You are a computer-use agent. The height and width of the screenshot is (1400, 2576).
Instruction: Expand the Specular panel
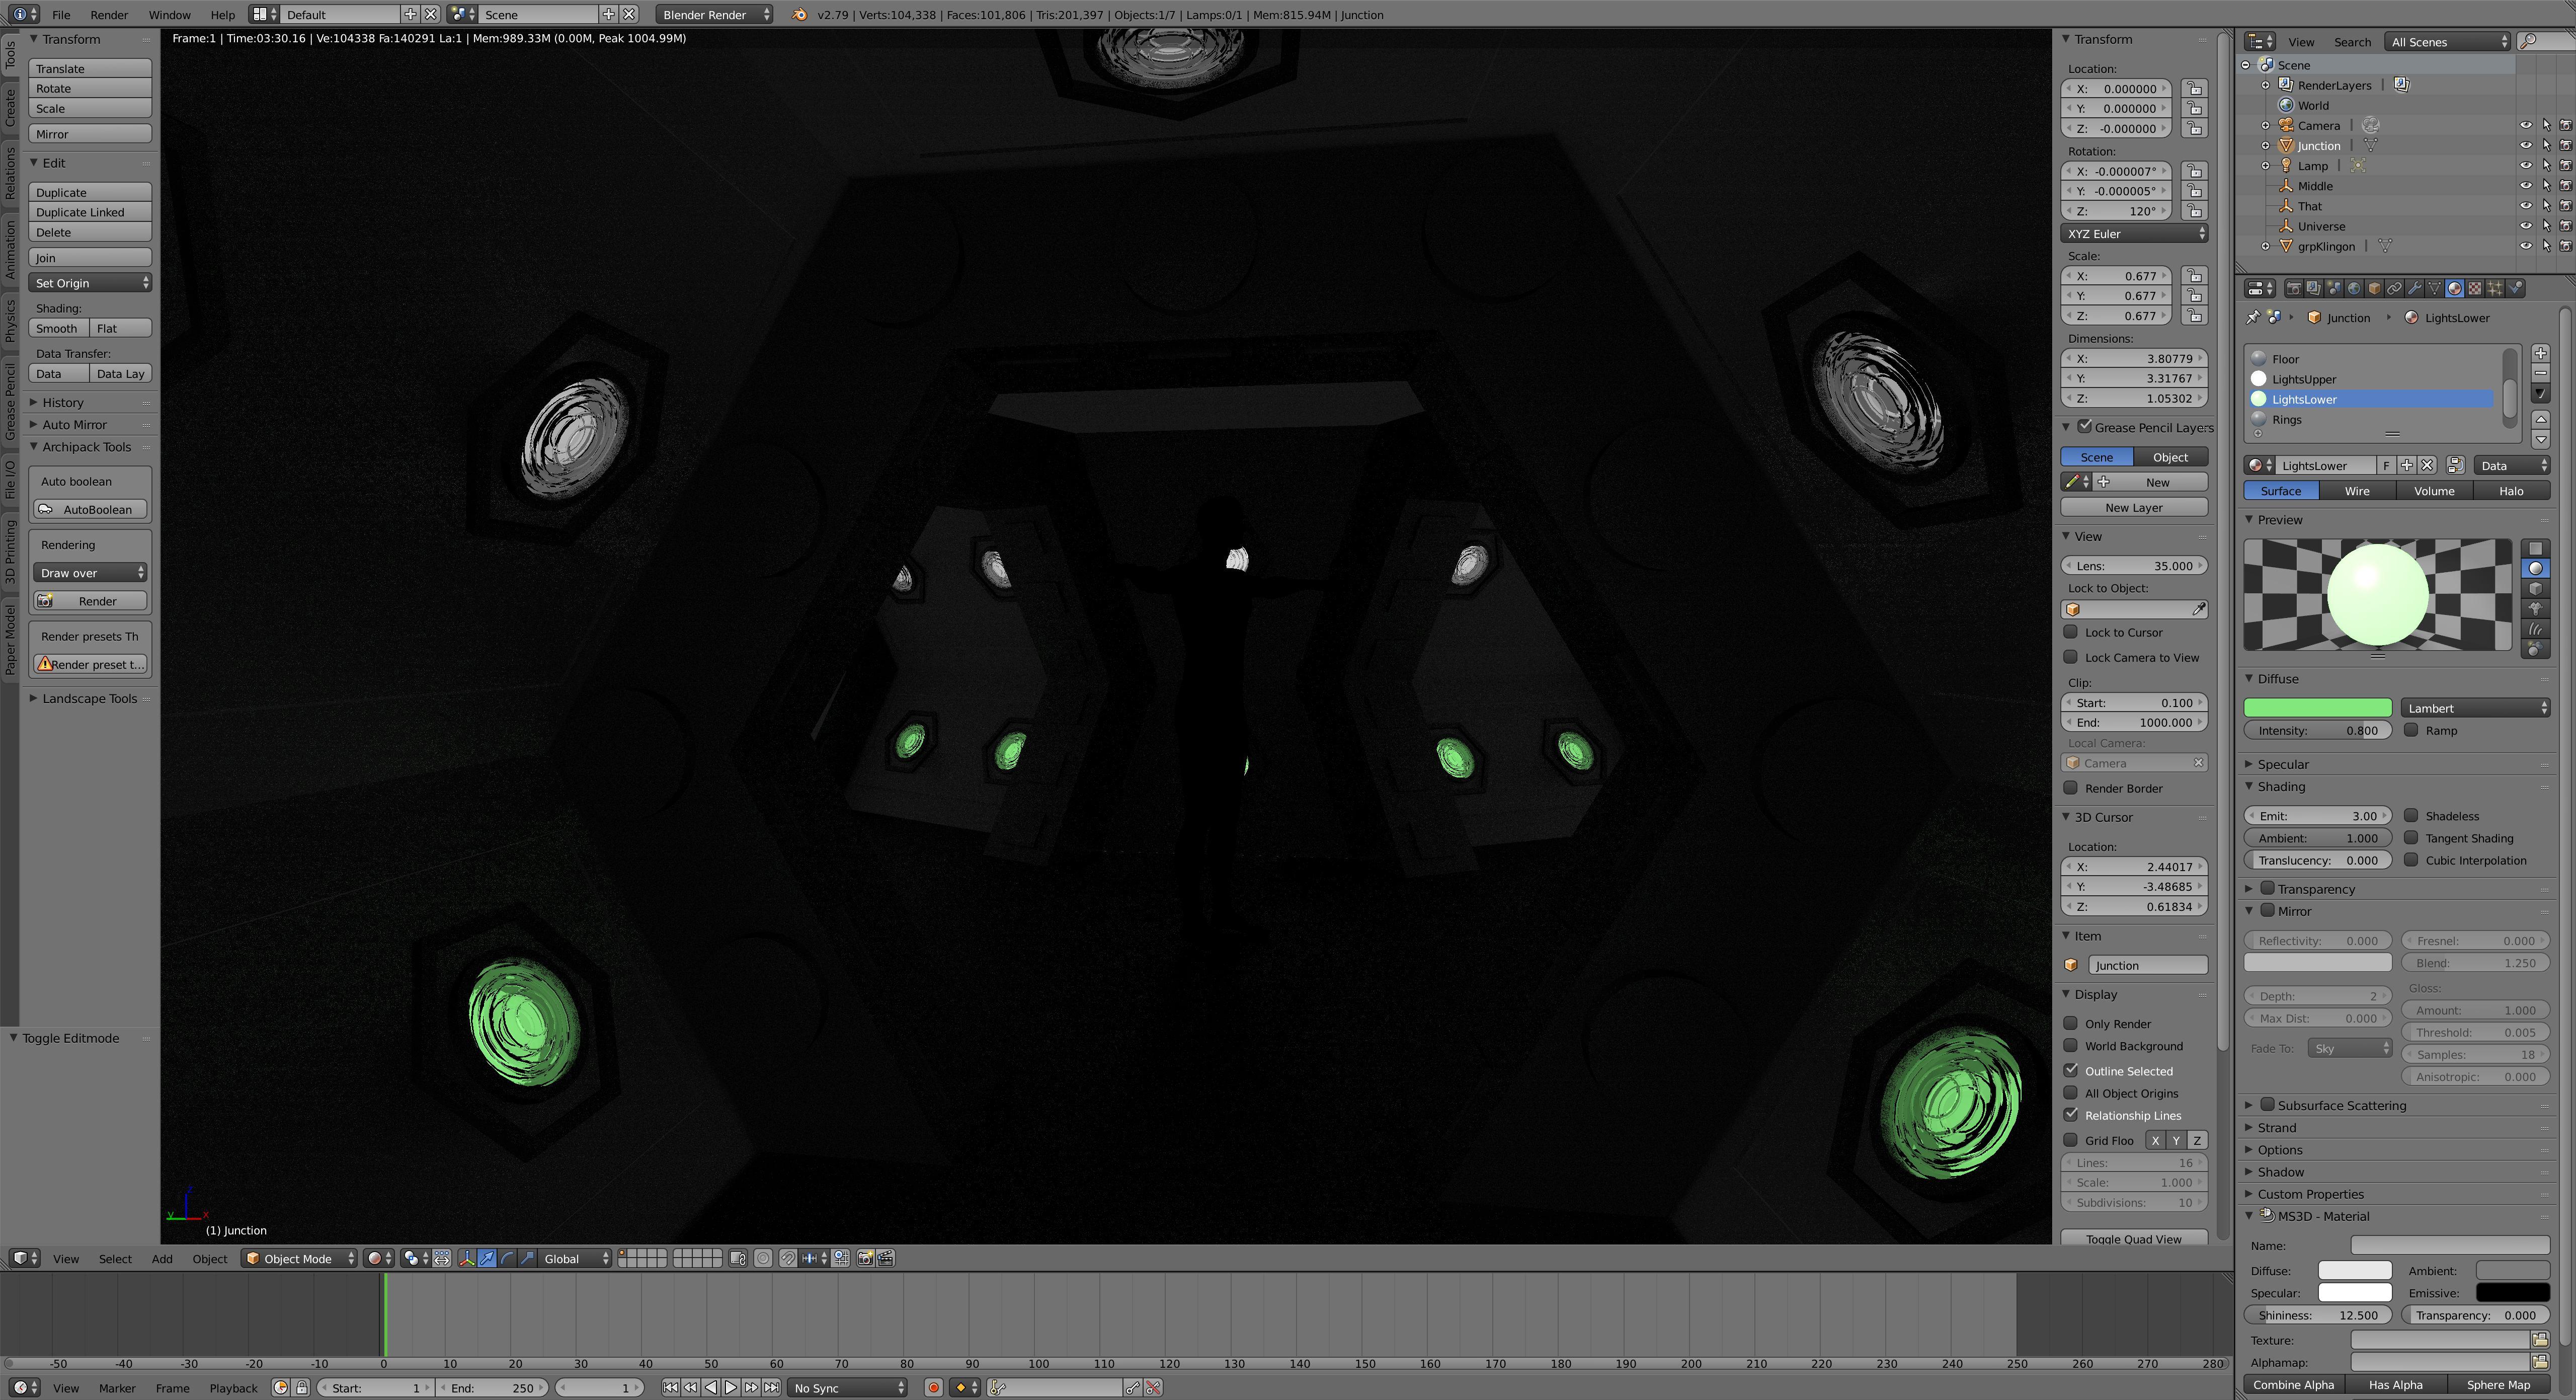pyautogui.click(x=2282, y=765)
